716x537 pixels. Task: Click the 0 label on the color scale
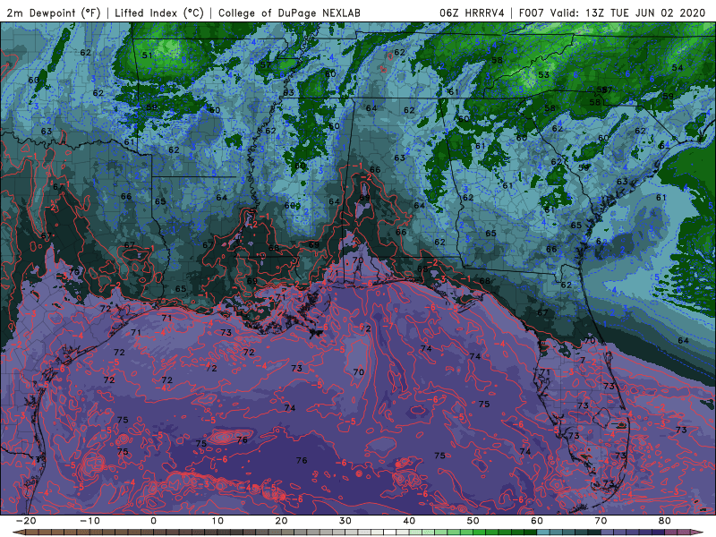pyautogui.click(x=153, y=521)
